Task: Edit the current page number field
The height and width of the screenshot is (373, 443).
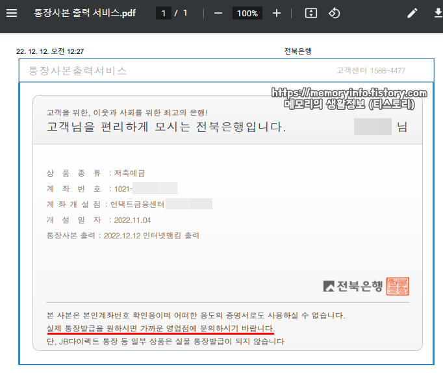Action: [x=164, y=13]
